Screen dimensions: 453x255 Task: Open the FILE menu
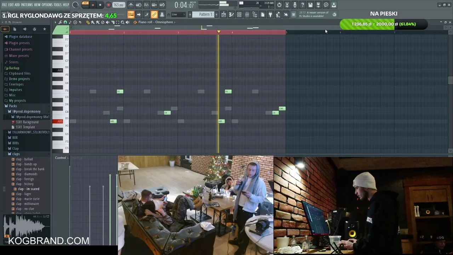[4, 5]
